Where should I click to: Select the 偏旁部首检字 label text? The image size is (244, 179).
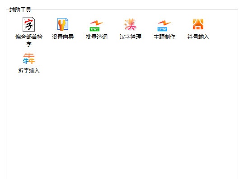coord(29,41)
